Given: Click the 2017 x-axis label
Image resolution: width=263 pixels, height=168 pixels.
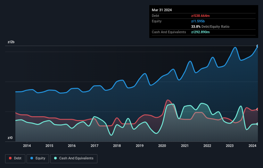Looking at the screenshot, I should [95, 146].
